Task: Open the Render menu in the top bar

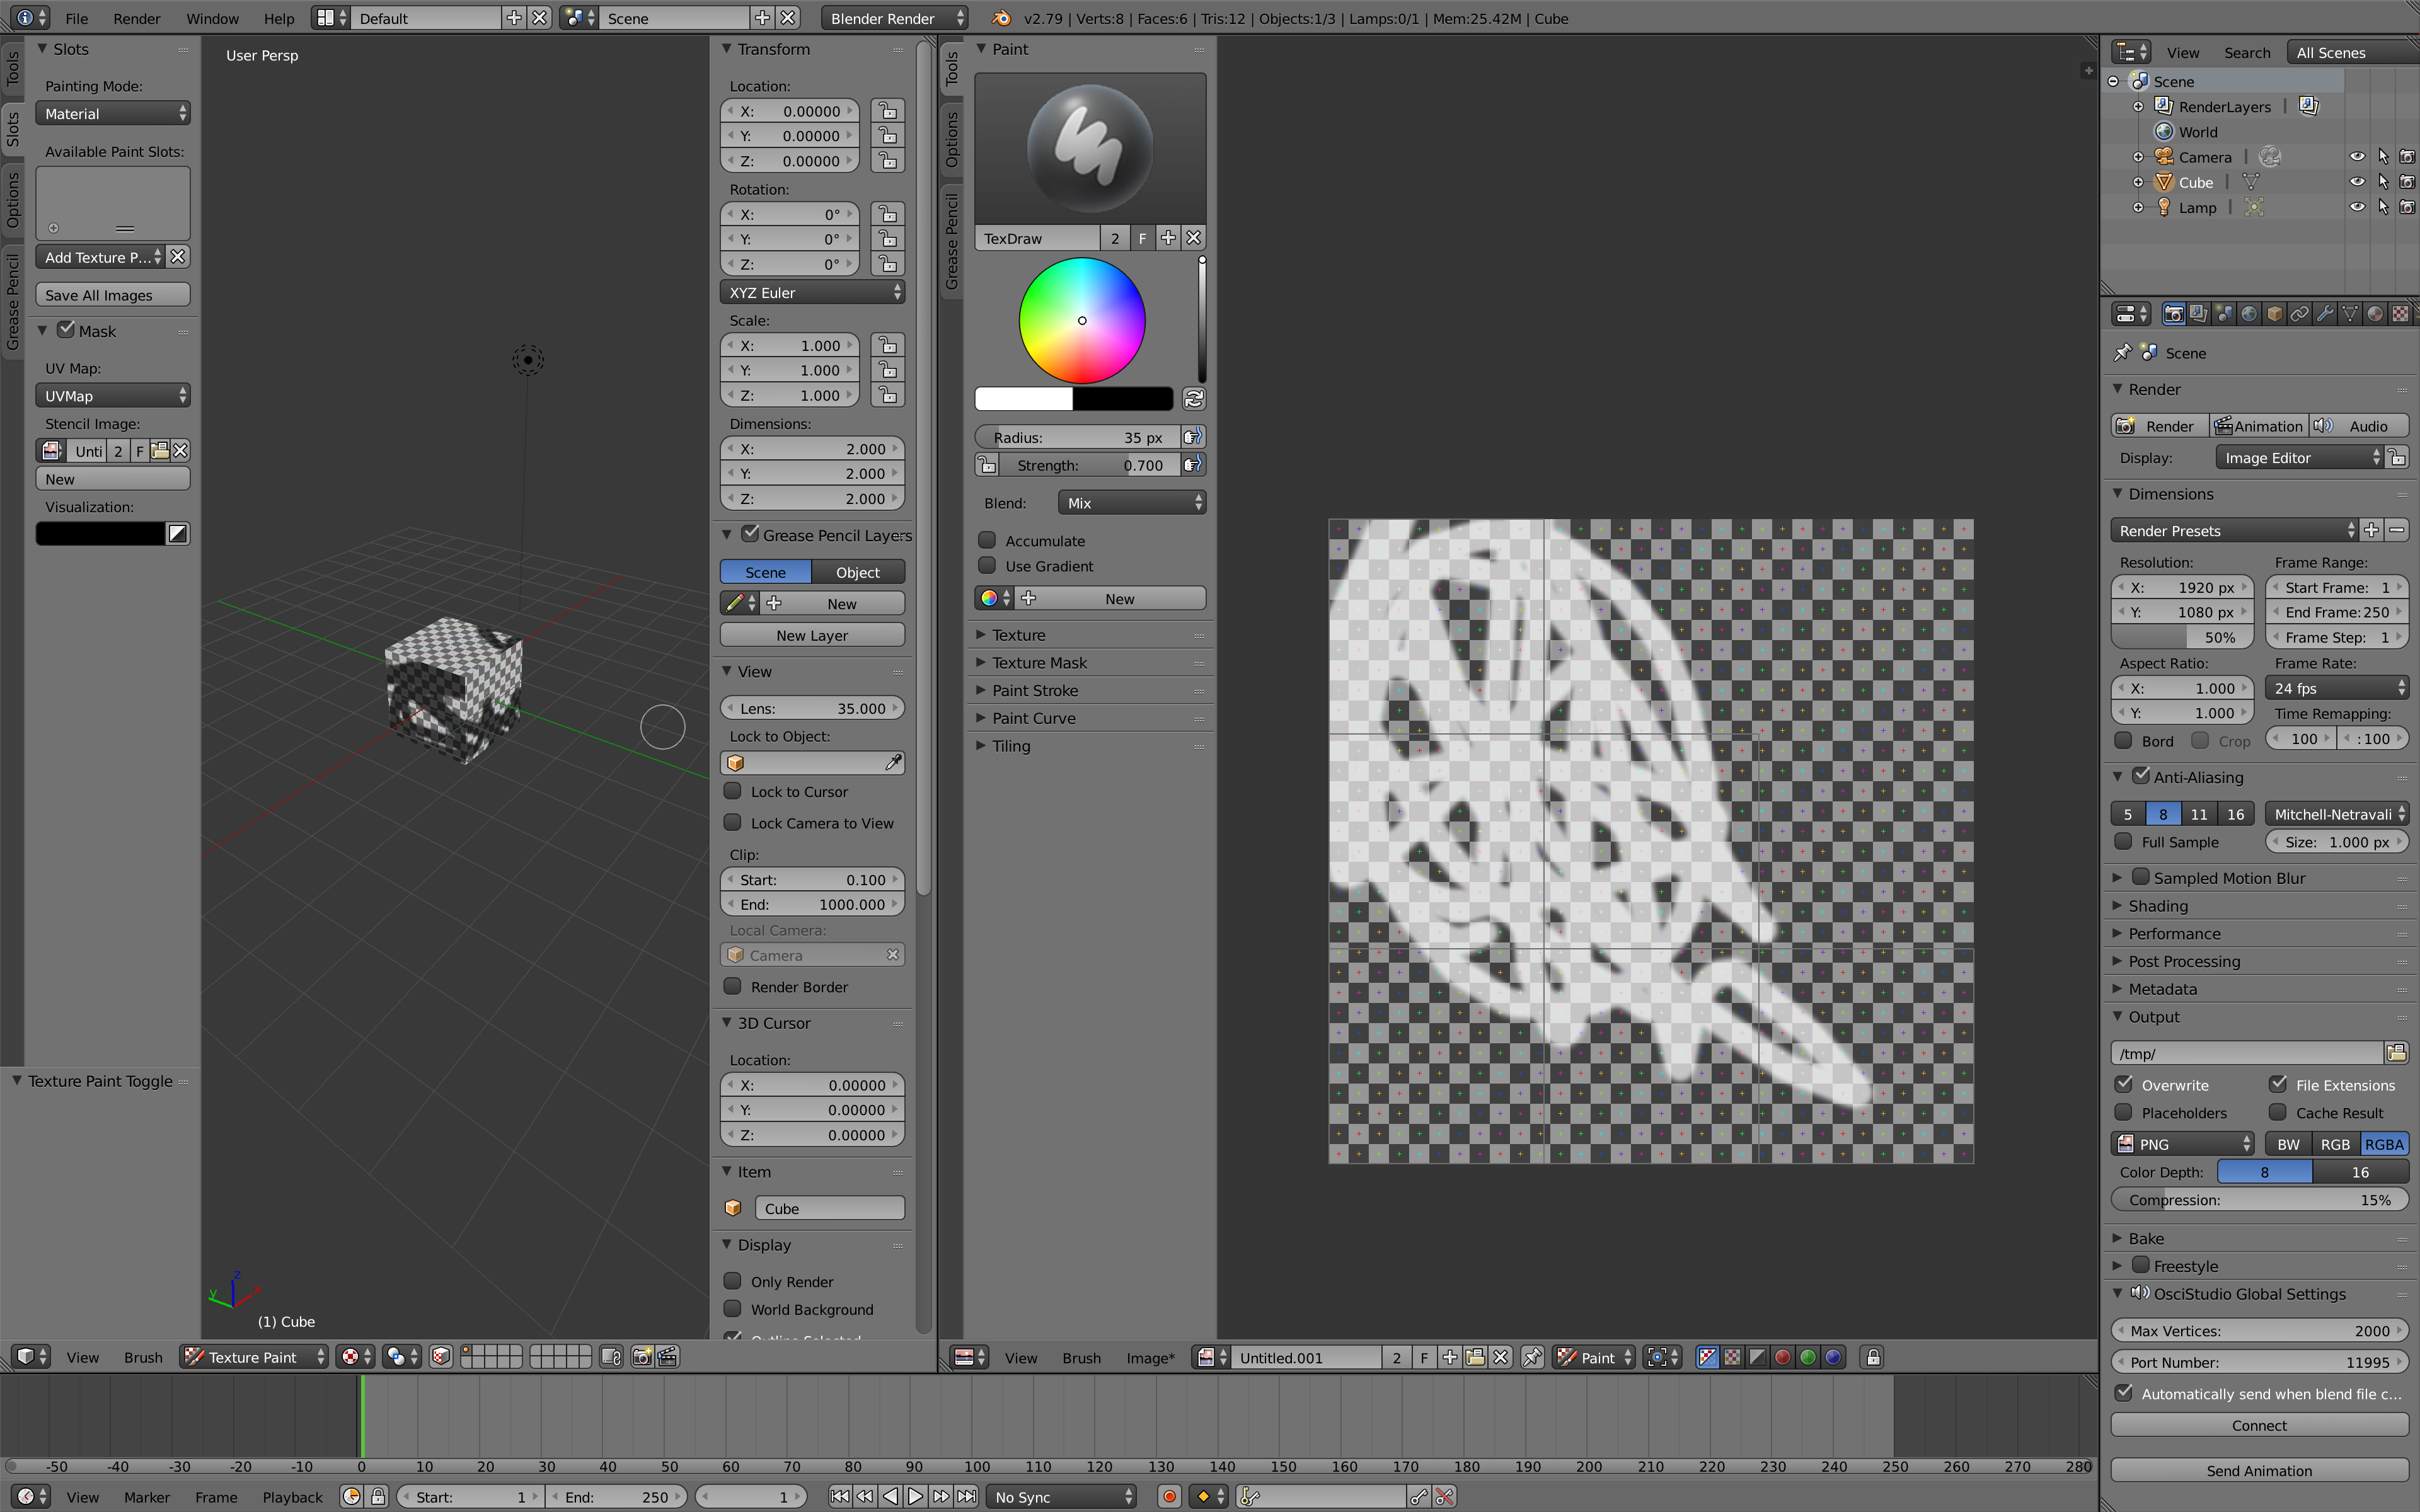Action: click(x=137, y=18)
